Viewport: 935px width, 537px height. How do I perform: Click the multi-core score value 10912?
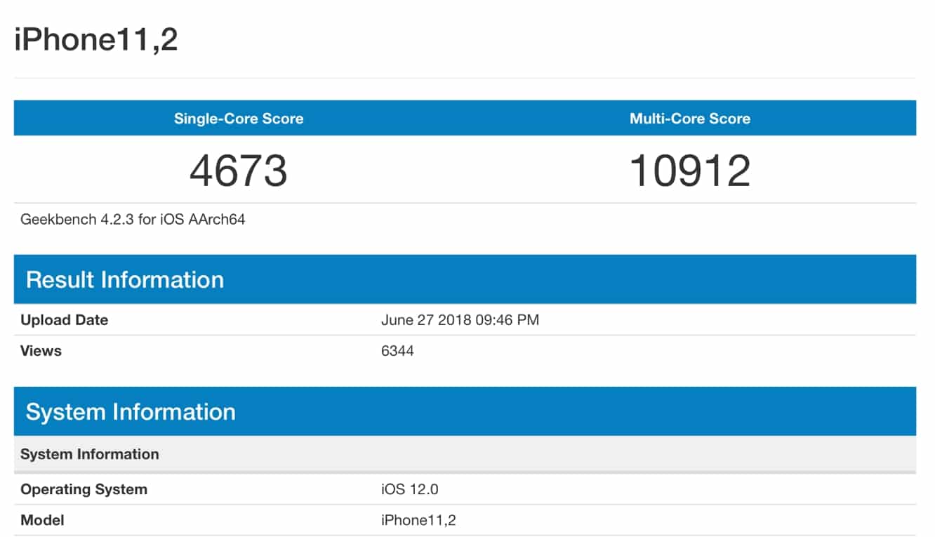coord(689,171)
